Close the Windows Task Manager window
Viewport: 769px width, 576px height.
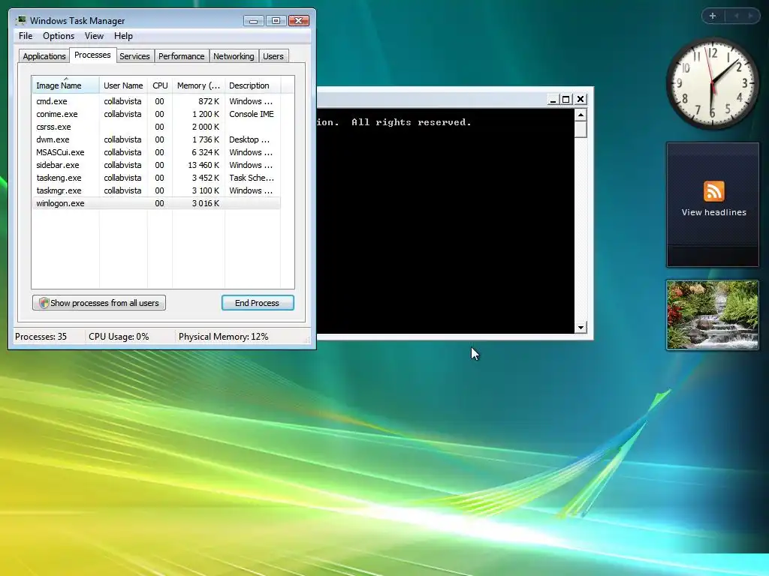[x=299, y=20]
